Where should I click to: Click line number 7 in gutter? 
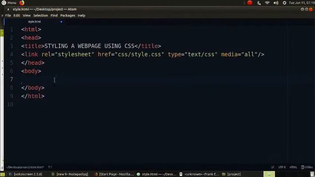coord(11,79)
